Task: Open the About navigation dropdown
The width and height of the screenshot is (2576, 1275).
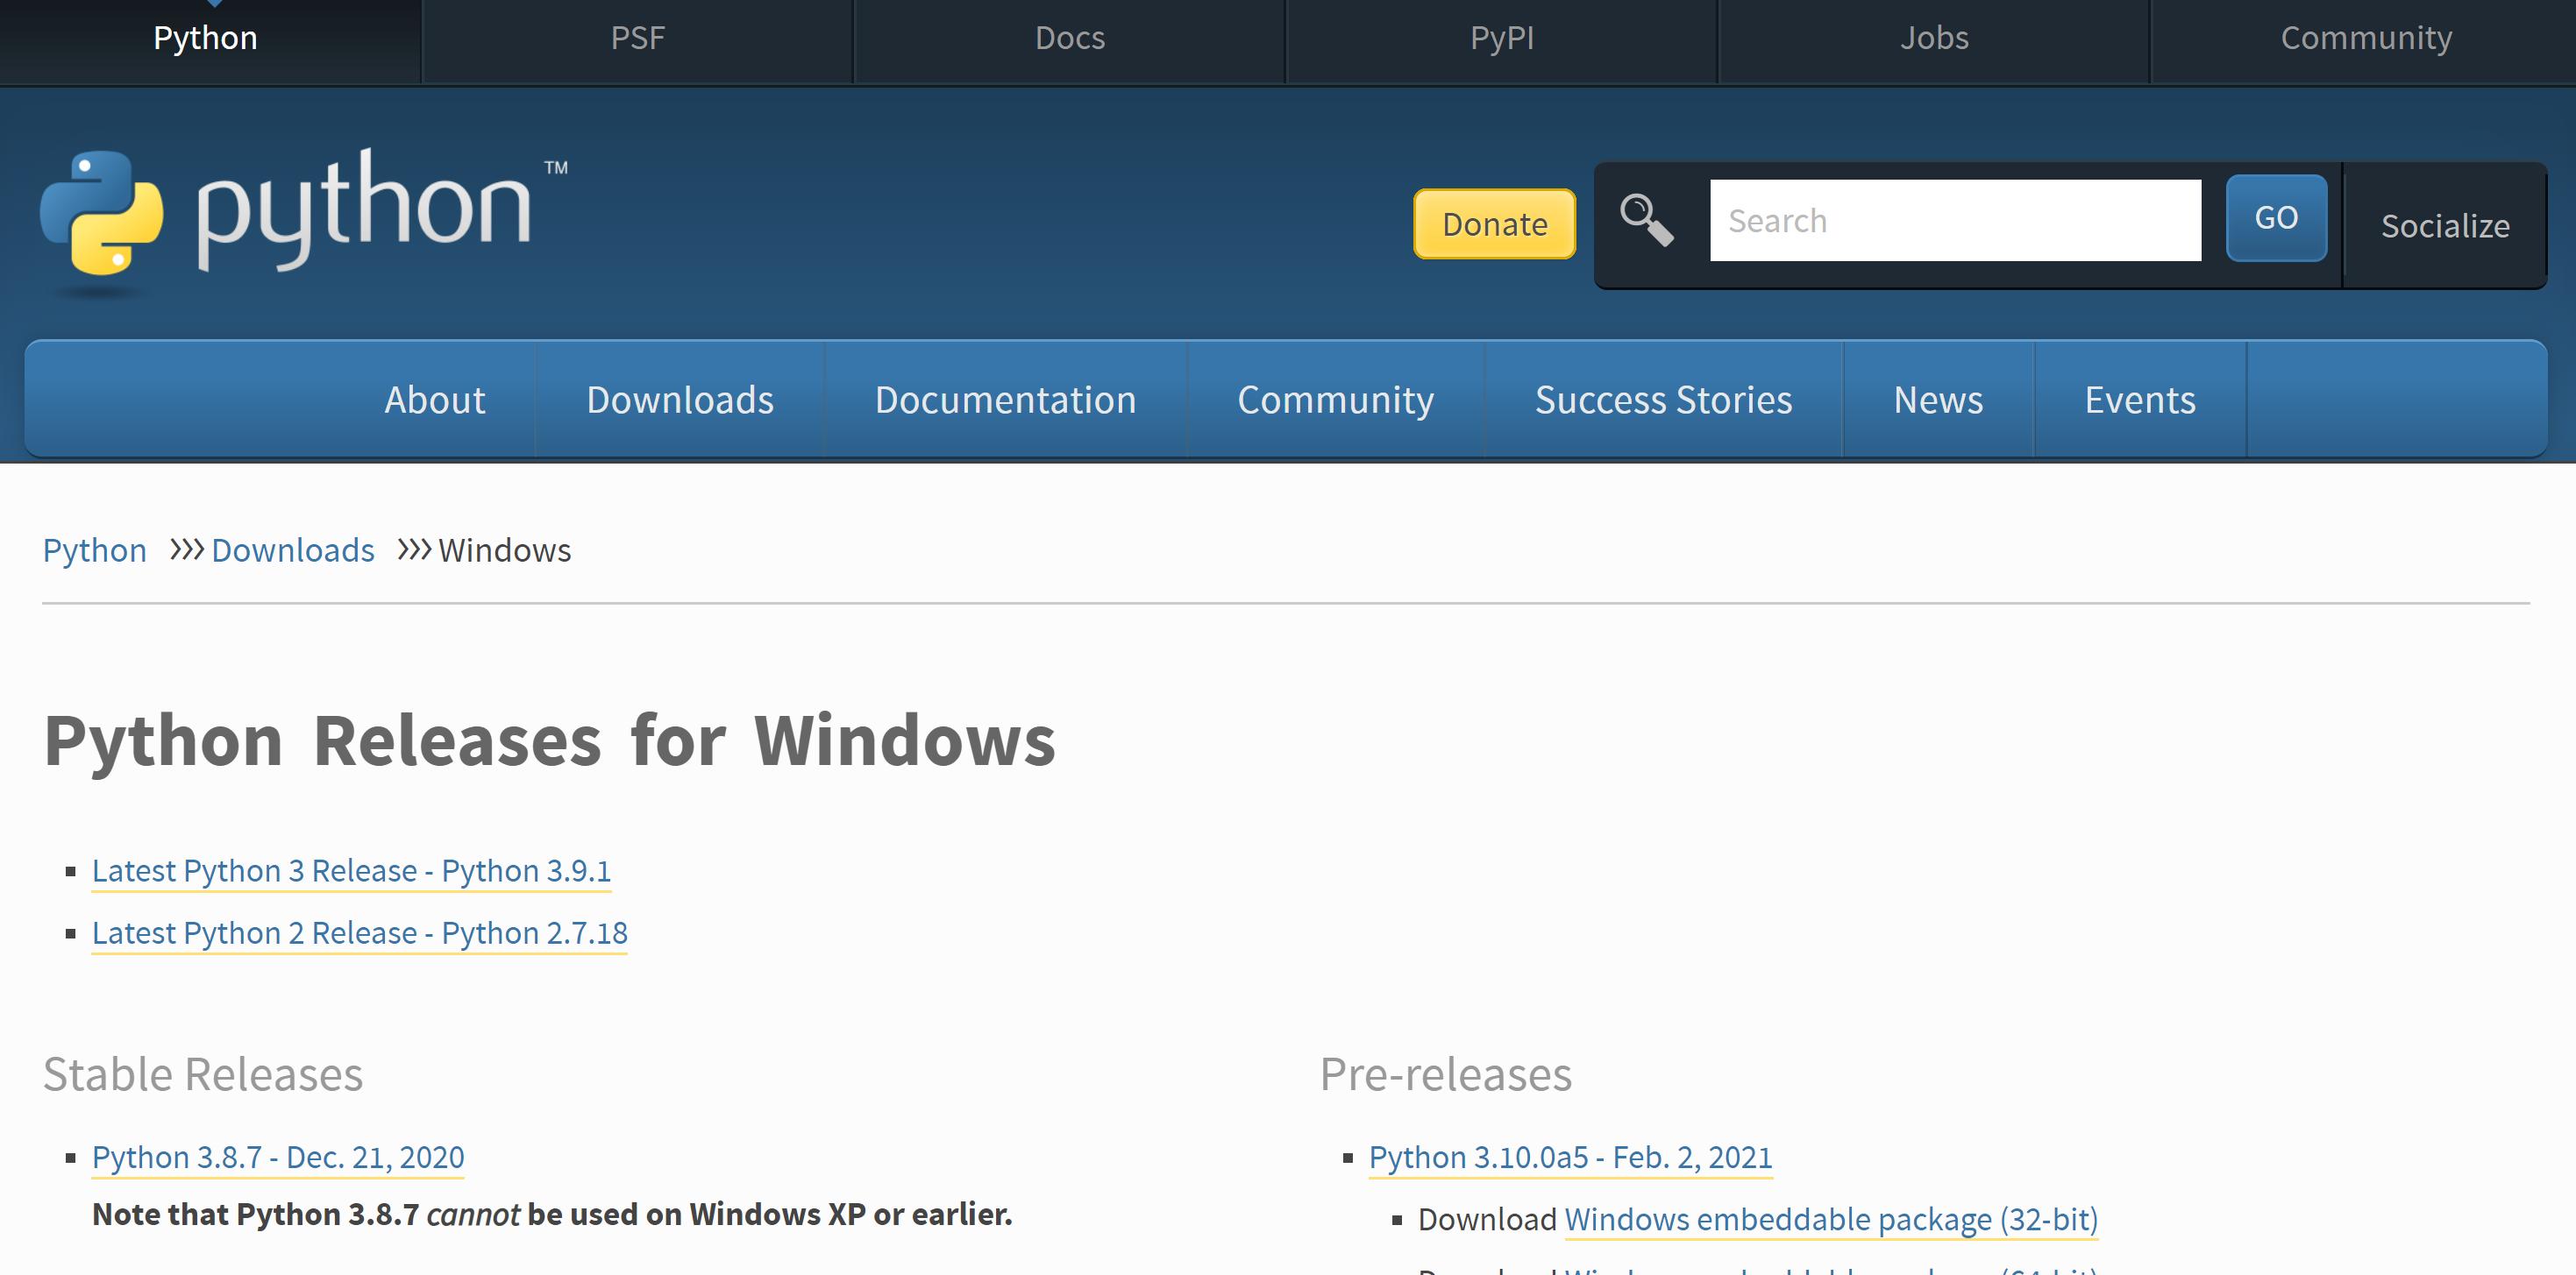Action: (x=434, y=399)
